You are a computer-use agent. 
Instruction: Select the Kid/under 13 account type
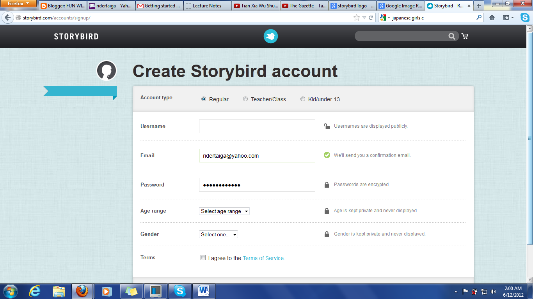(303, 99)
